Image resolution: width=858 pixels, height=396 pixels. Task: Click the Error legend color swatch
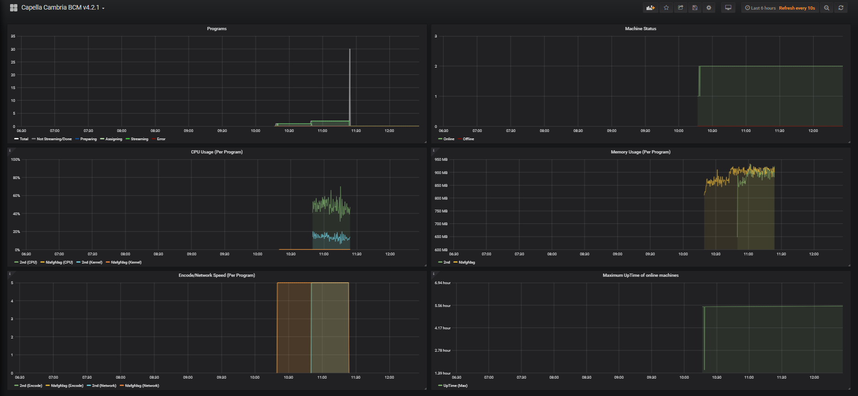(x=154, y=139)
